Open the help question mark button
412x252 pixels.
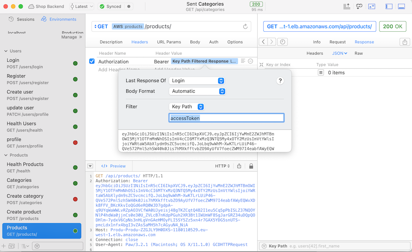coord(280,81)
